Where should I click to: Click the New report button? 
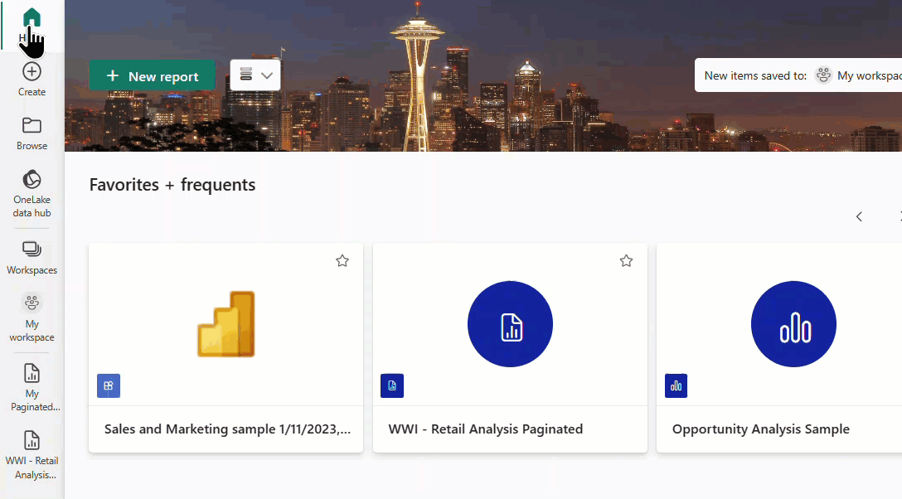click(153, 76)
